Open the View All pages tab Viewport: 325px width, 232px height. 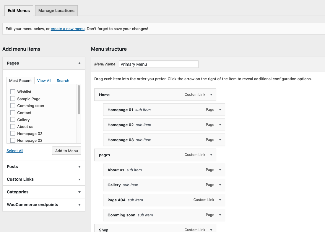click(44, 80)
